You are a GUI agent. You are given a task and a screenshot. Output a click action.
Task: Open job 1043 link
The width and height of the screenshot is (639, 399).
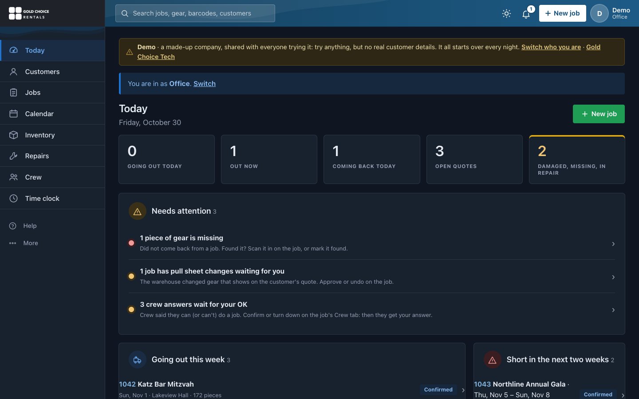[x=482, y=384]
